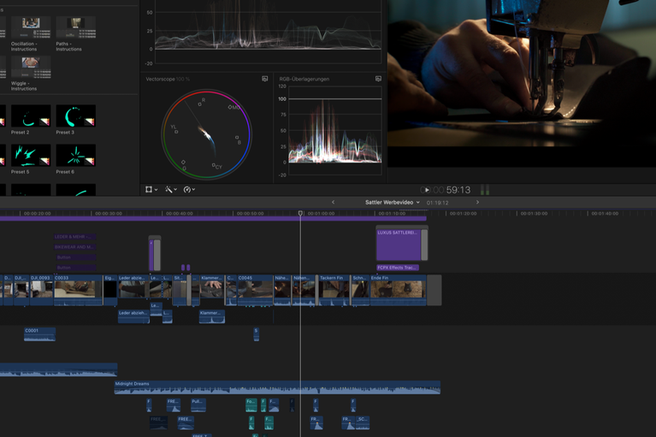The image size is (656, 437).
Task: Click the RGB-Überlagerungen label
Action: tap(304, 79)
